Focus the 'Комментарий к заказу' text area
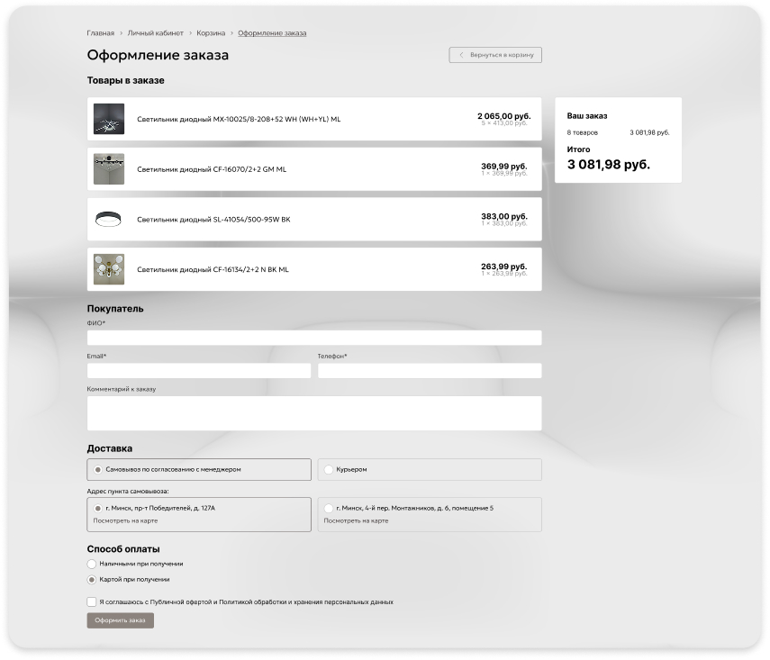770x660 pixels. pyautogui.click(x=313, y=413)
